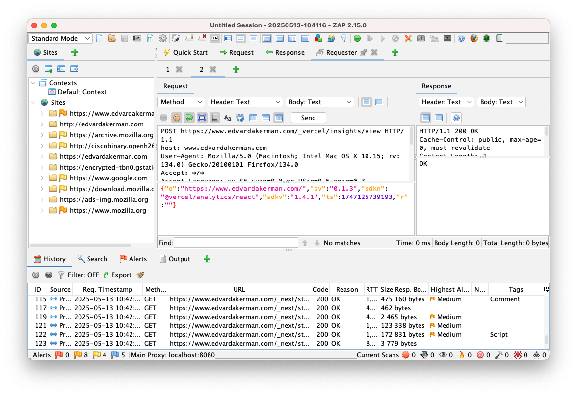Viewport: 577px width, 396px height.
Task: Click the Aa case icon in request toolbar
Action: click(x=228, y=118)
